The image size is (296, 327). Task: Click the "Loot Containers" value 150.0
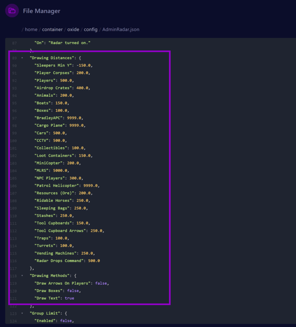tap(85, 156)
